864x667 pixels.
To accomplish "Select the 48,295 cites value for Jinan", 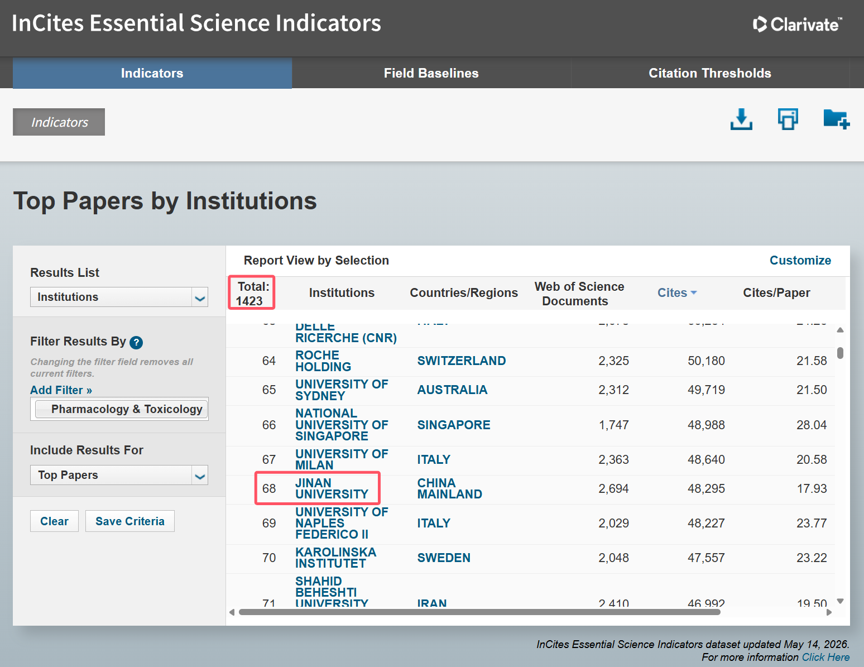I will tap(706, 488).
